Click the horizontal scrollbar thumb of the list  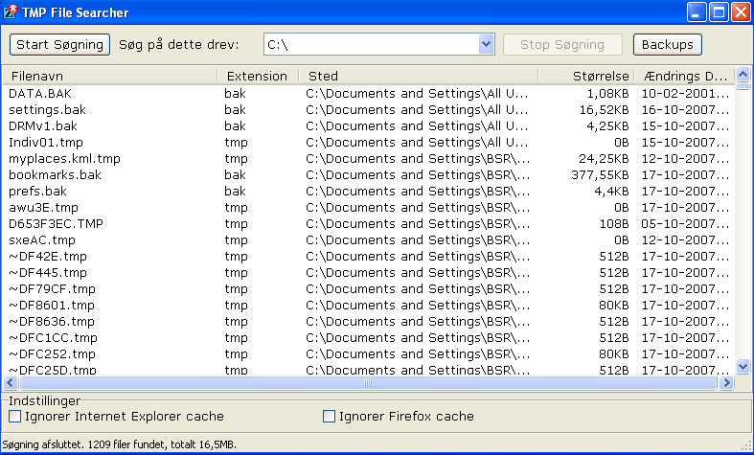click(x=368, y=383)
